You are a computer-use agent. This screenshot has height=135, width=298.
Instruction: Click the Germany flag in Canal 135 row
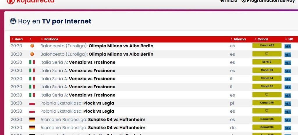pos(32,119)
